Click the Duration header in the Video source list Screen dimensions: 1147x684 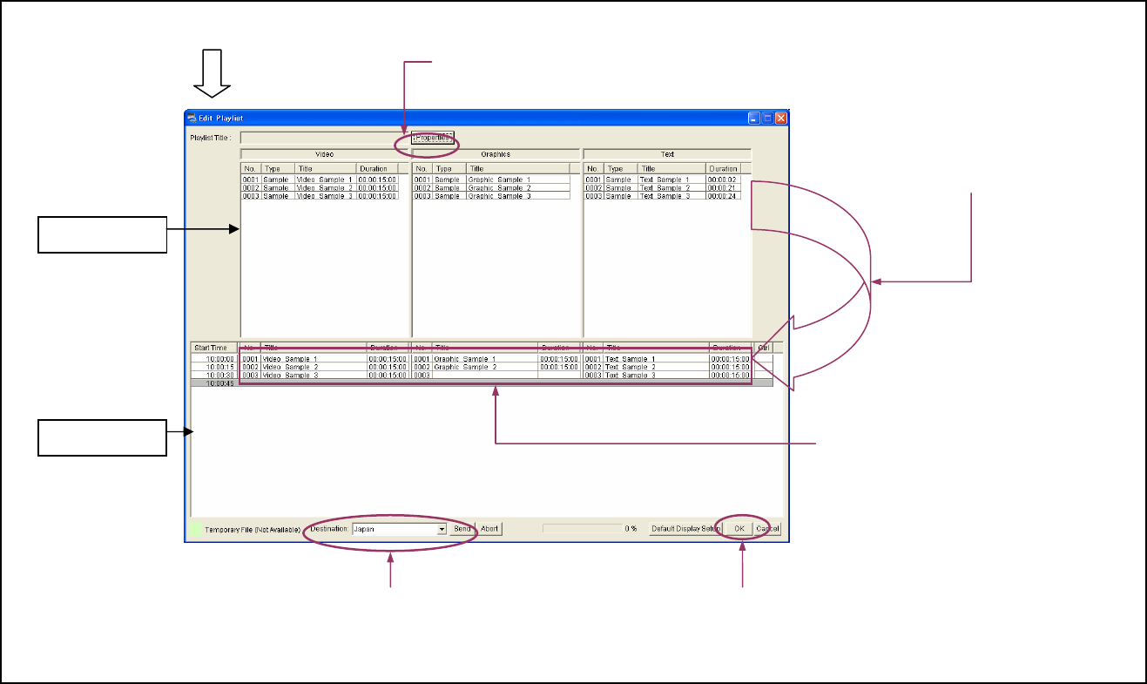[378, 168]
